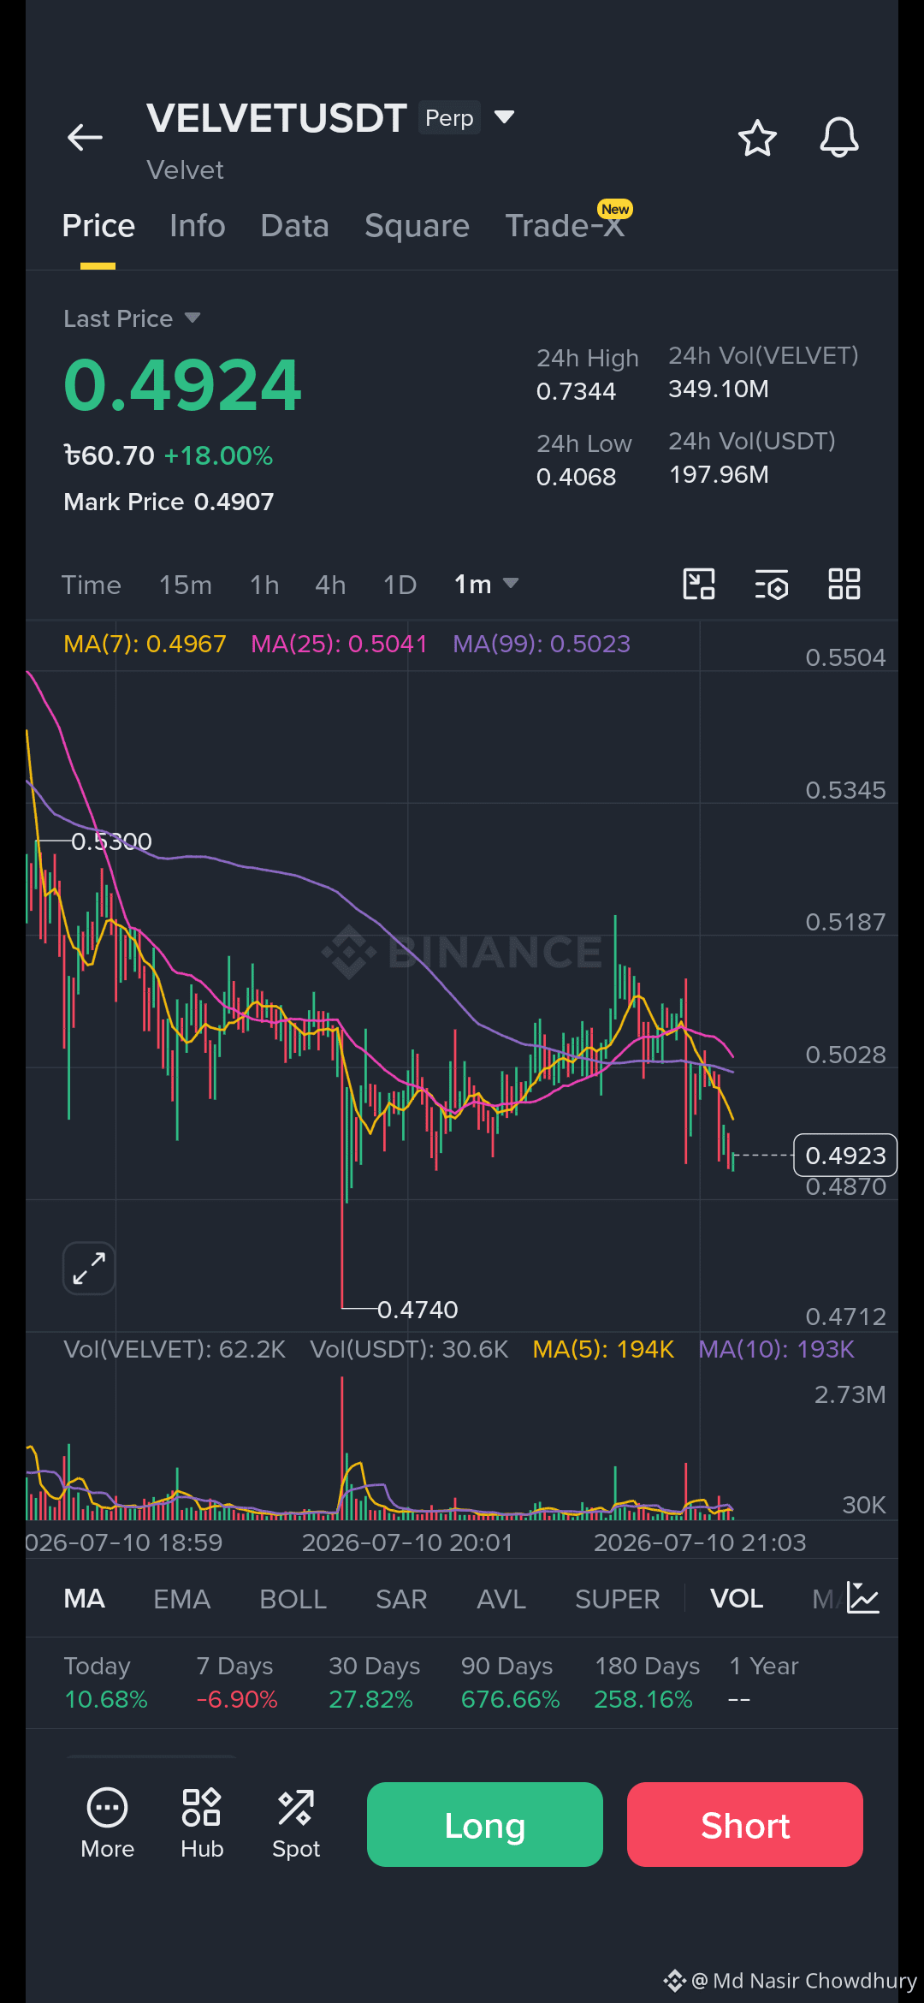Image resolution: width=924 pixels, height=2003 pixels.
Task: Select the 1D timeframe
Action: [x=400, y=585]
